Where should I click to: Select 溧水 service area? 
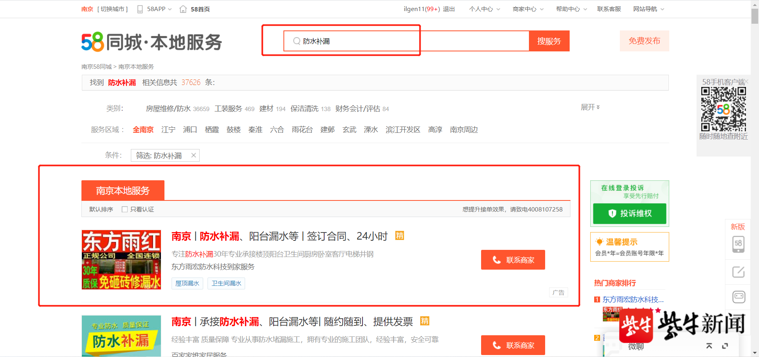[x=371, y=130]
